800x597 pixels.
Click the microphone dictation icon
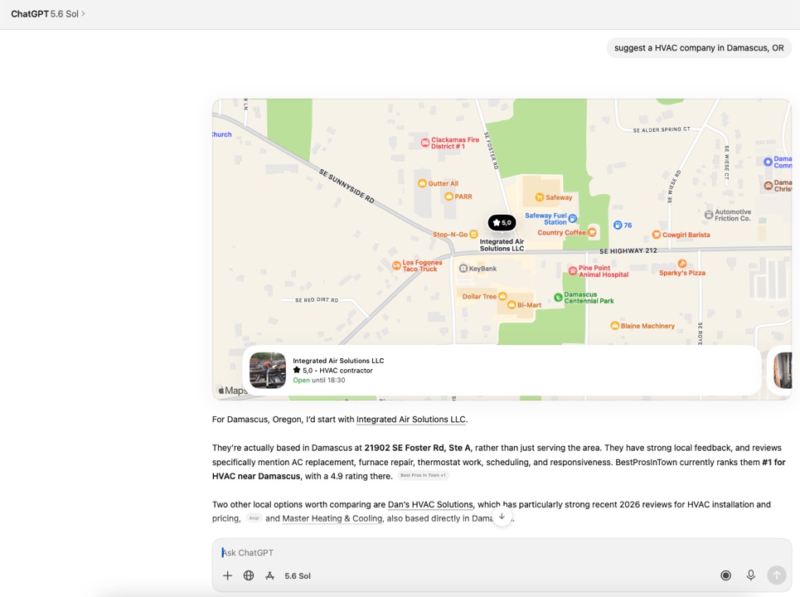[x=750, y=575]
